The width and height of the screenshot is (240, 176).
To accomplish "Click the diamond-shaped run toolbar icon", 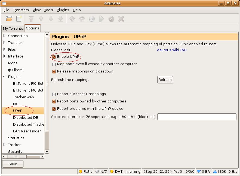I will click(x=72, y=19).
